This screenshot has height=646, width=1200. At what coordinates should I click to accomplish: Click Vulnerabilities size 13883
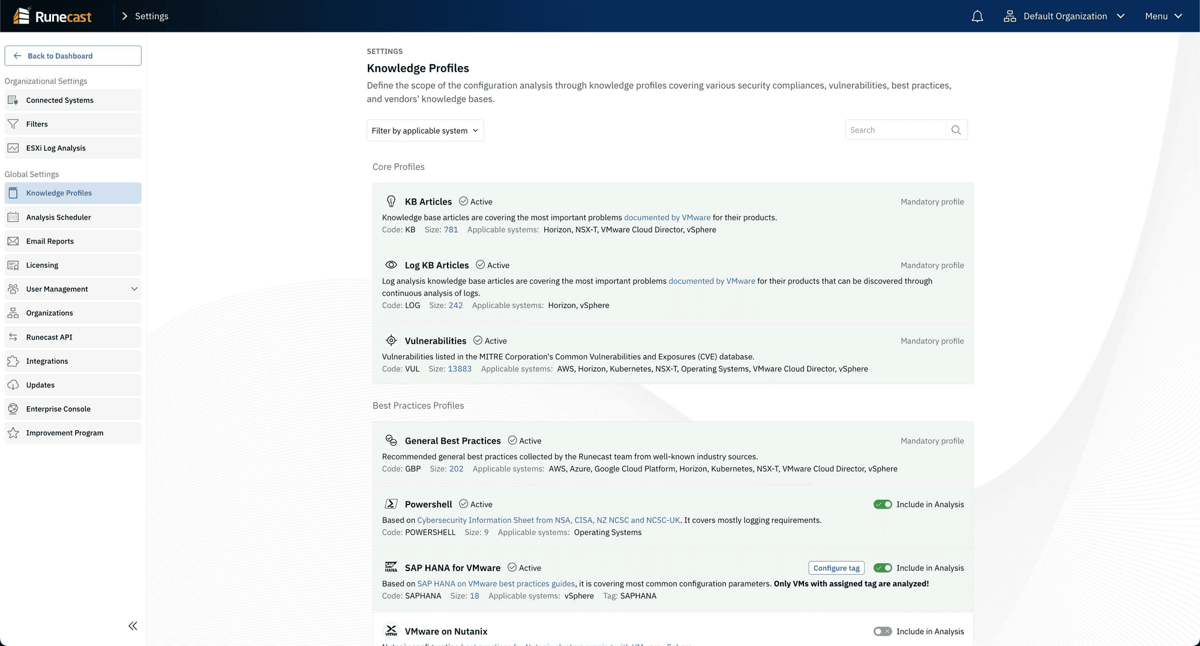460,369
